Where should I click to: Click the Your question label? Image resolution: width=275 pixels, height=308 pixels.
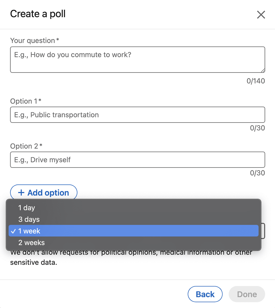[x=32, y=41]
